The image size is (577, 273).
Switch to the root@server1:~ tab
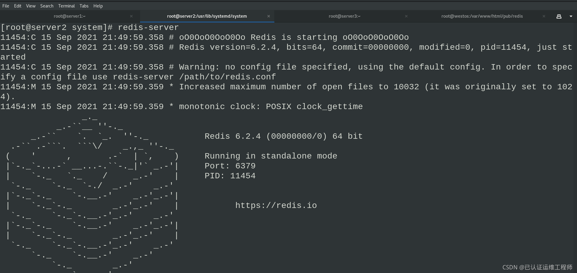(x=70, y=16)
